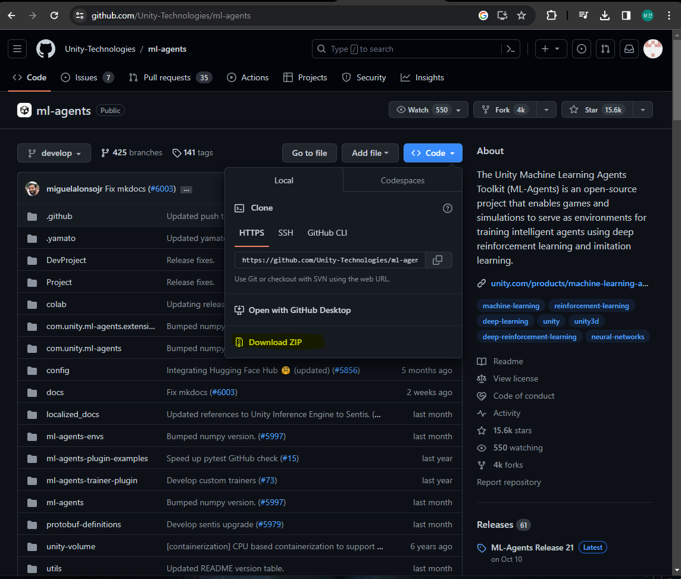Image resolution: width=681 pixels, height=579 pixels.
Task: Open the Projects tab
Action: coord(305,78)
